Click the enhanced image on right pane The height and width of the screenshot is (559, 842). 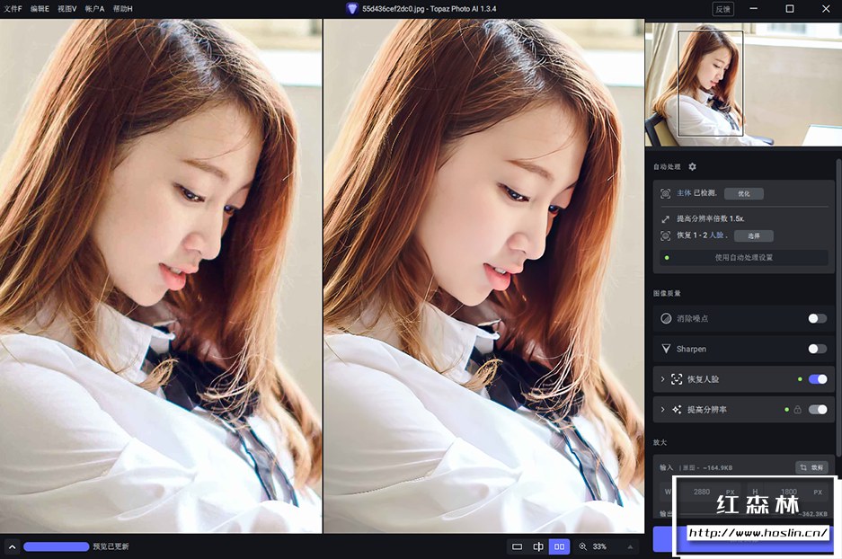coord(483,276)
